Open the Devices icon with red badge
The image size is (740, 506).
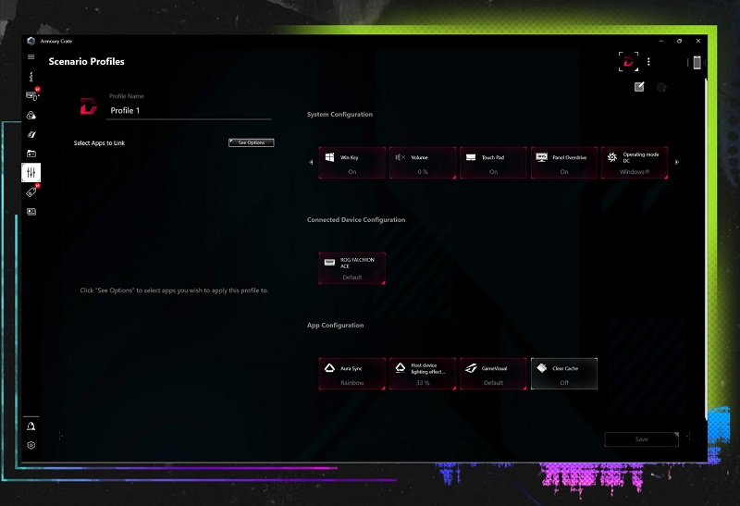click(x=32, y=95)
